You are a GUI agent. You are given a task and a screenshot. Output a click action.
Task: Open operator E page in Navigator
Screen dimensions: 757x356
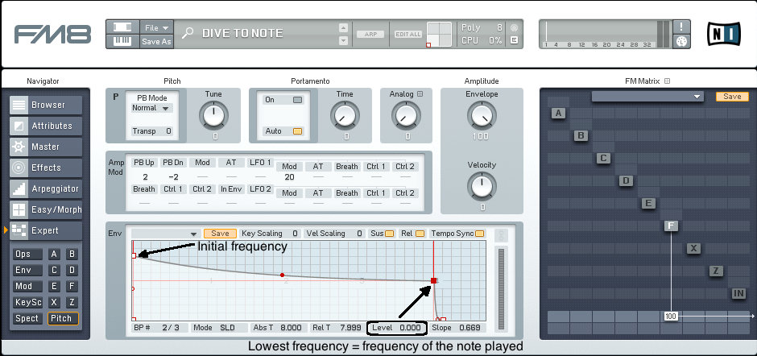click(54, 287)
